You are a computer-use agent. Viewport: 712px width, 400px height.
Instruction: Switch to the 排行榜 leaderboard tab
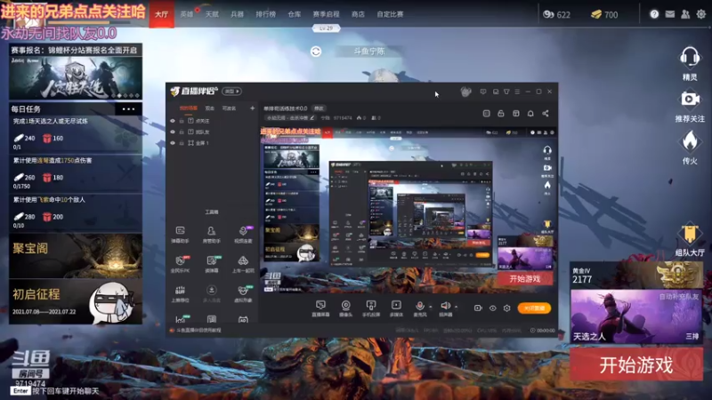tap(265, 14)
